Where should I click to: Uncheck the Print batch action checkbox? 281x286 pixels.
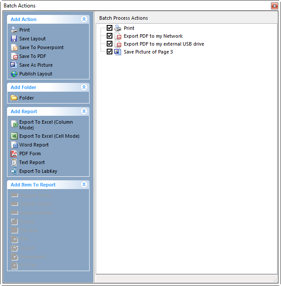[110, 28]
